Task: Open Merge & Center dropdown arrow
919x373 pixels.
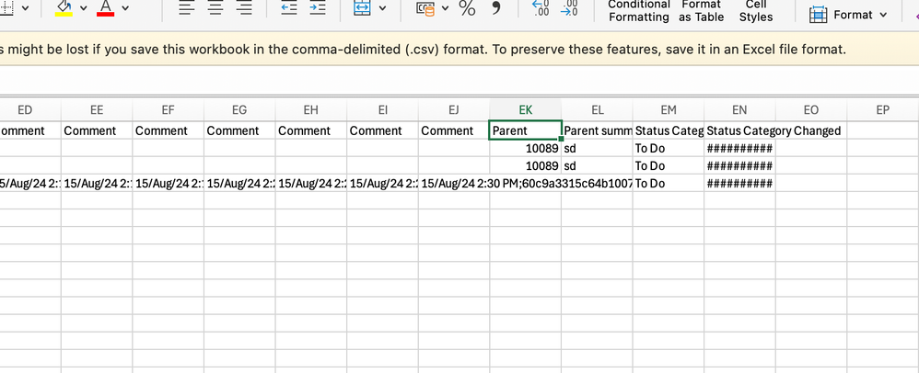Action: 383,8
